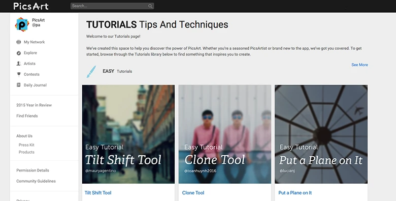Click See More for easy tutorials
Viewport: 396px width, 201px height.
point(359,65)
